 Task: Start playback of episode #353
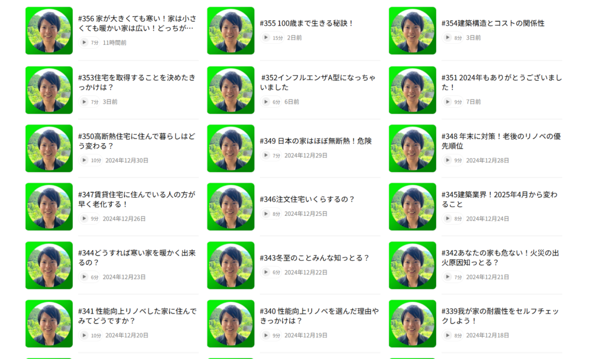point(84,102)
